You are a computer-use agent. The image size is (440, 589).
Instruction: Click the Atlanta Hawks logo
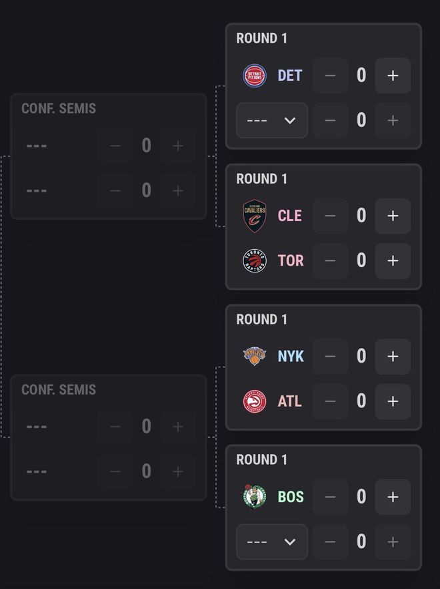tap(255, 401)
